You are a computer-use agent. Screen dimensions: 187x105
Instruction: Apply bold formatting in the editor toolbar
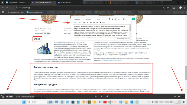[x=109, y=19]
